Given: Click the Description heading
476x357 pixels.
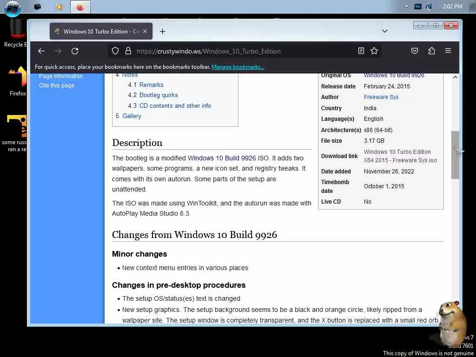Looking at the screenshot, I should 137,143.
